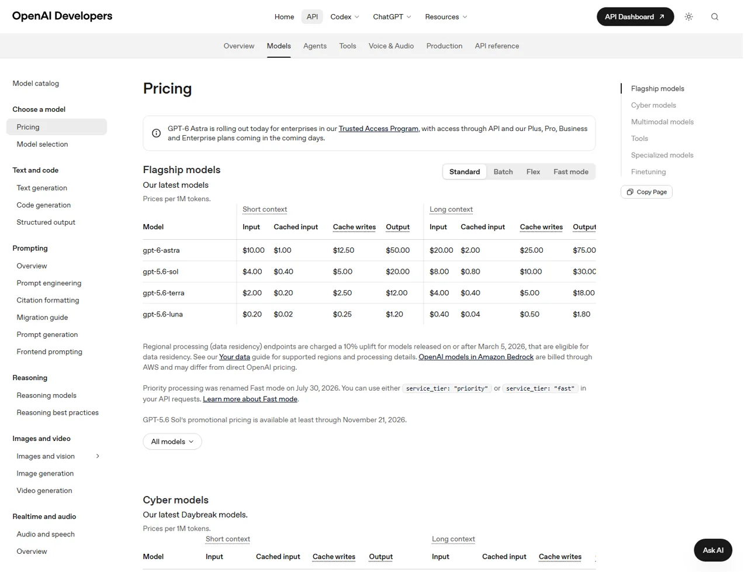Open Audio and speech in sidebar
The image size is (748, 572).
tap(46, 535)
